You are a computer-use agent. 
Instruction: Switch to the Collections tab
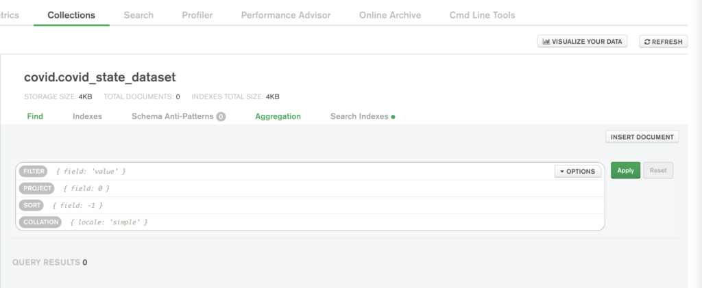(x=71, y=15)
